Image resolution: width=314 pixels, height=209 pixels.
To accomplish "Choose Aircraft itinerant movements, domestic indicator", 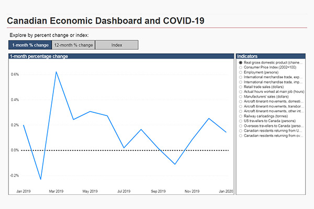I will (241, 101).
